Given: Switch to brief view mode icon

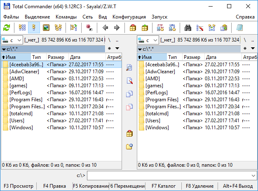Looking at the screenshot, I should tap(22, 28).
